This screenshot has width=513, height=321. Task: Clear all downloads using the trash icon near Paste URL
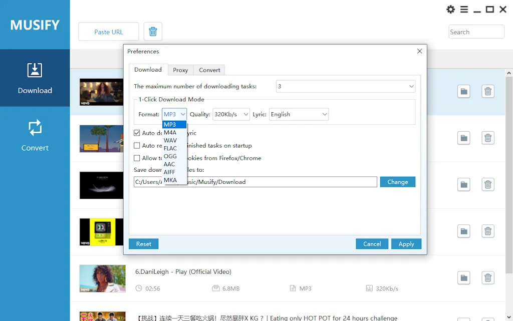(x=153, y=31)
